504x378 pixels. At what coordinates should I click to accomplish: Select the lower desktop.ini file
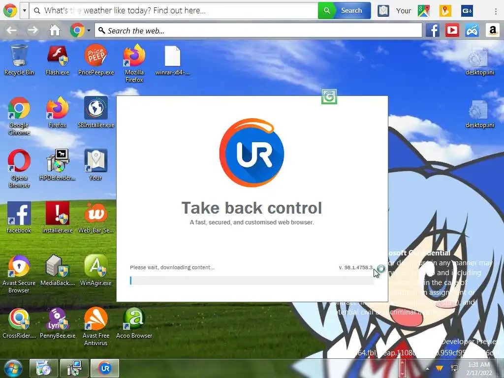click(x=480, y=114)
